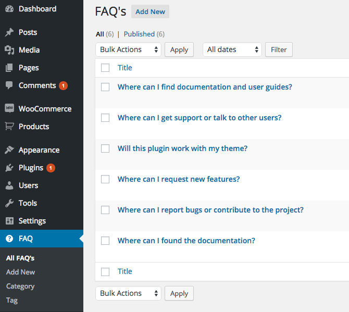Click the Filter button

(279, 49)
